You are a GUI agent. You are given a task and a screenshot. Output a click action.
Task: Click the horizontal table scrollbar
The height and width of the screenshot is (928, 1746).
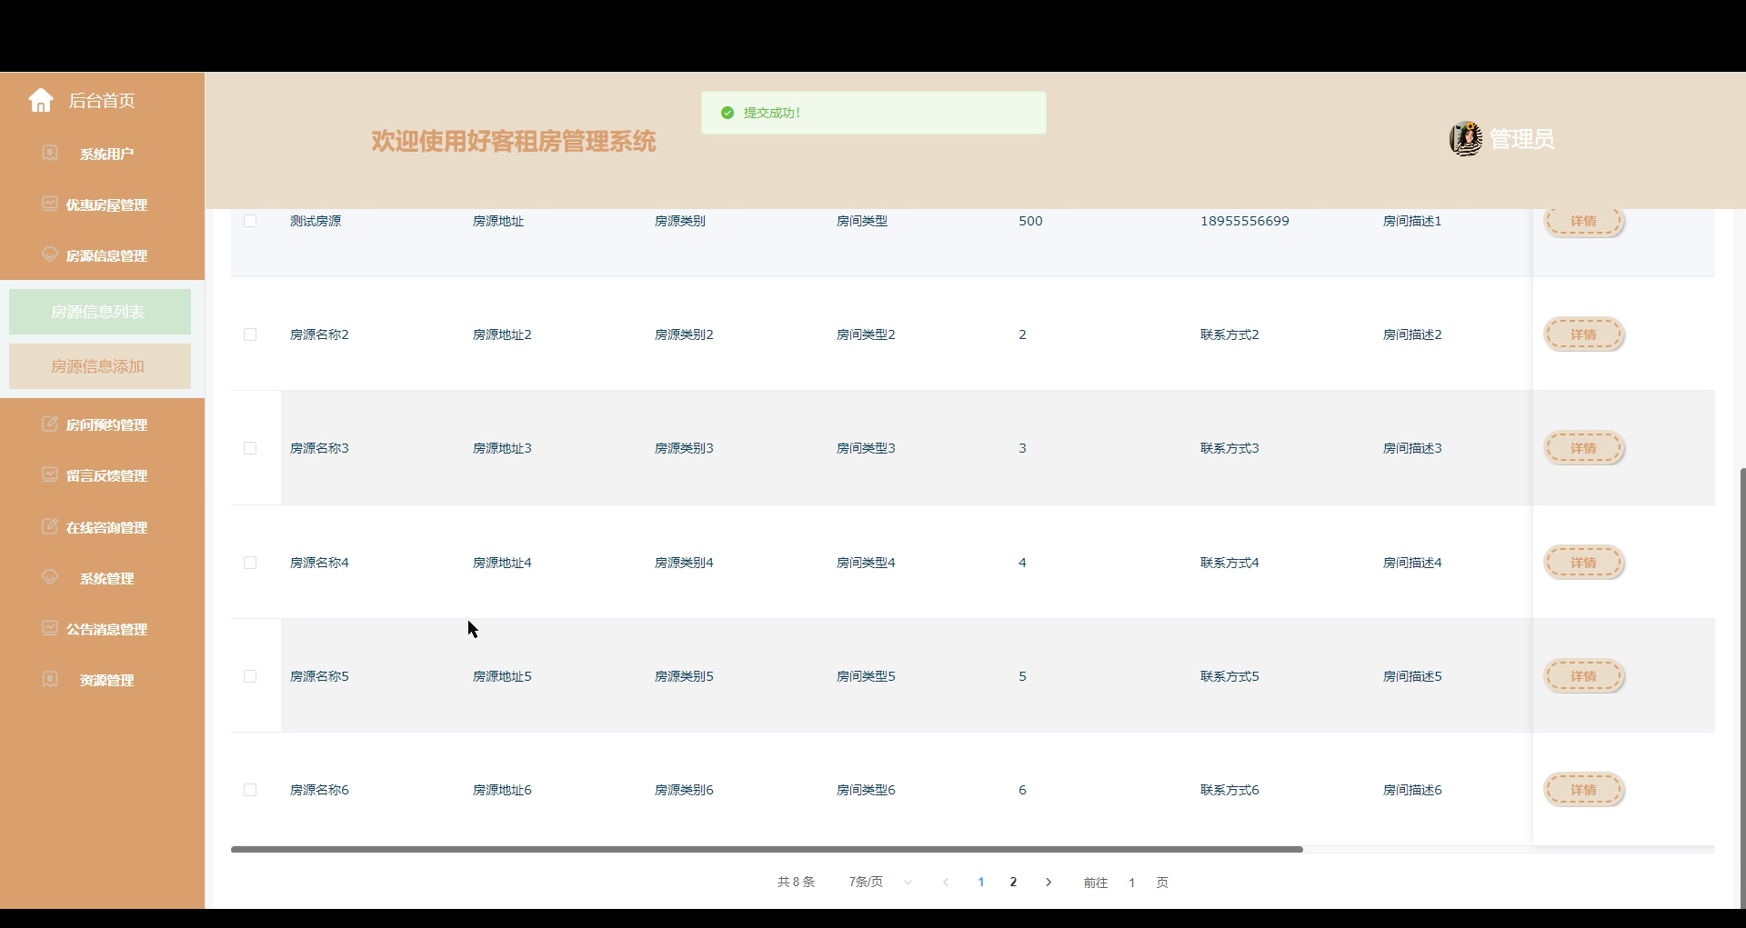click(767, 849)
